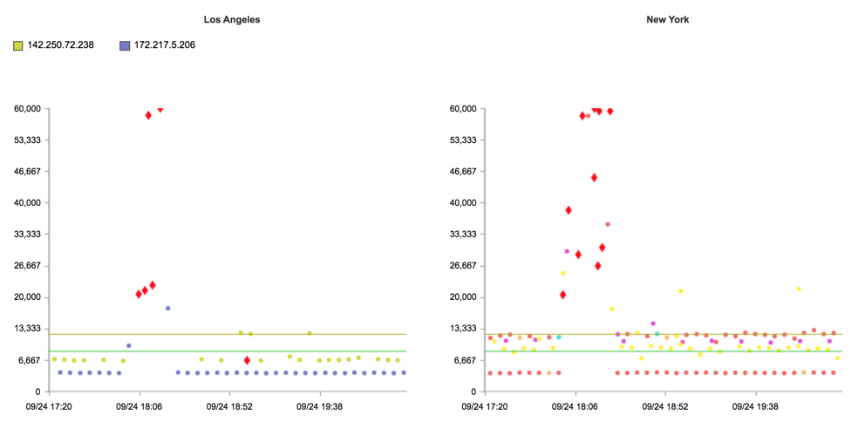Click the yellow legend swatch for 142.250.72.238
Screen dimensions: 858x436
18,46
